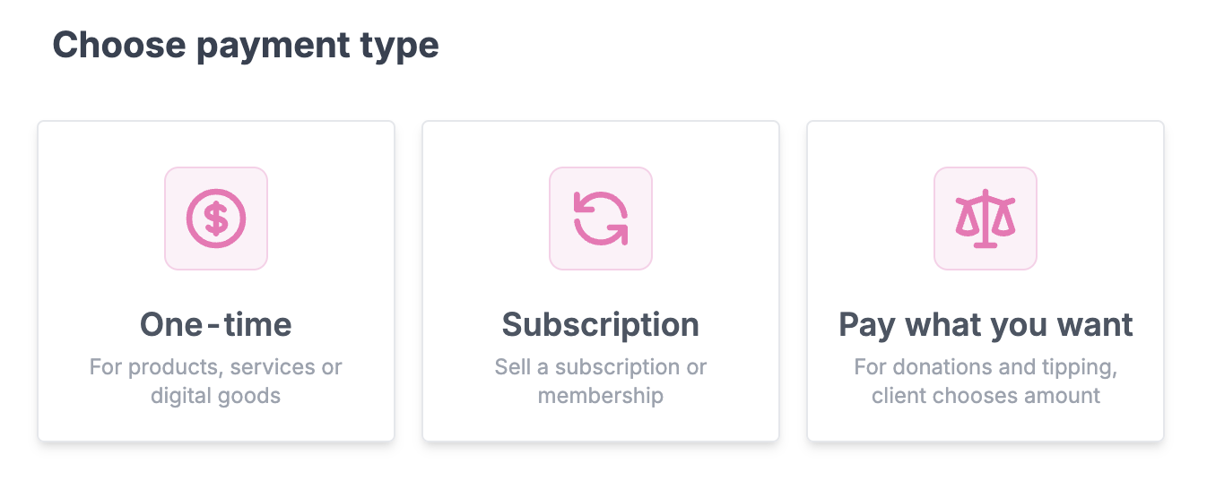Click the circular arrows Subscription icon
Screen dimensions: 1207x489
pyautogui.click(x=601, y=219)
